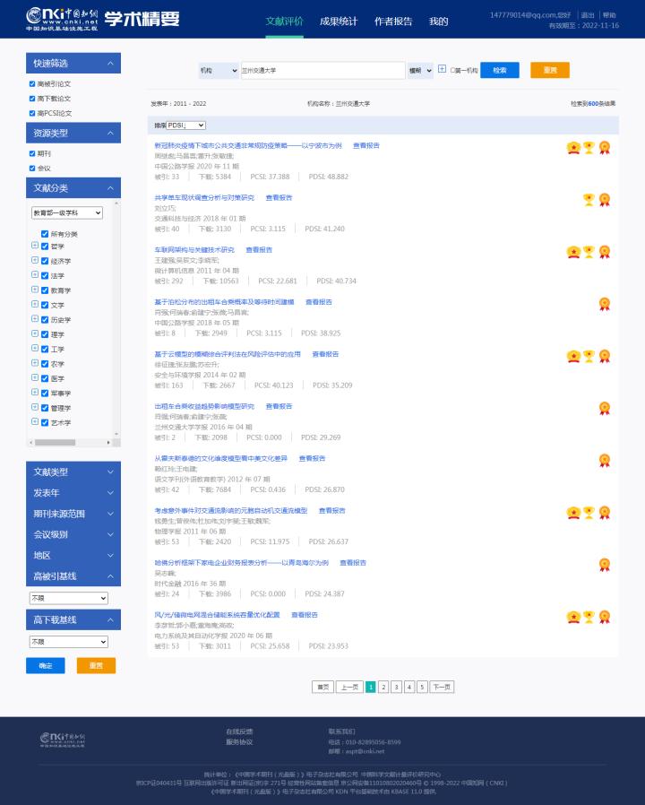Click star badge on 基于云模型 result
The height and width of the screenshot is (805, 645).
[573, 357]
